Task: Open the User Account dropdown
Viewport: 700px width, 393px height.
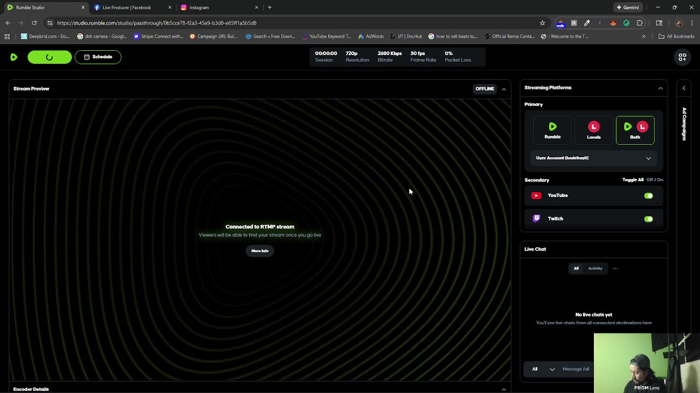Action: 593,158
